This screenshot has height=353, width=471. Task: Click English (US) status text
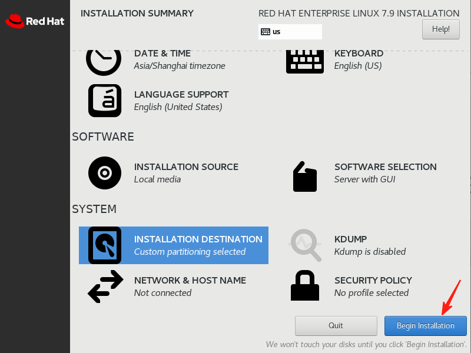click(358, 66)
